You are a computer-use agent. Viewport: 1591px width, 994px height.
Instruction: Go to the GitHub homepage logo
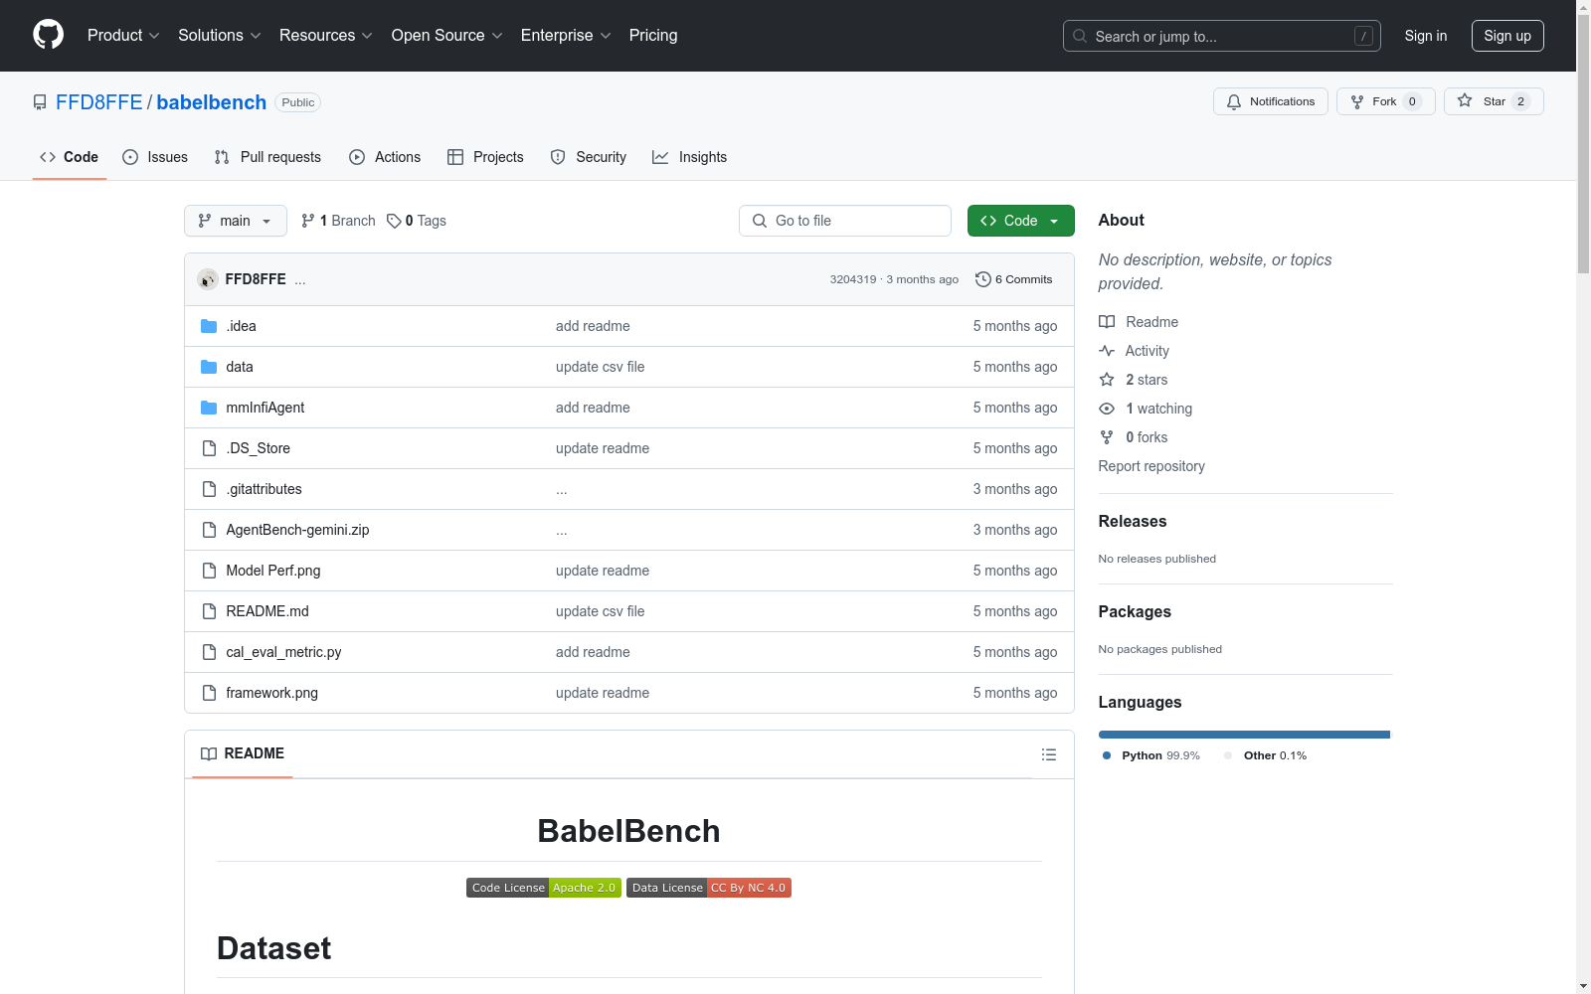(48, 35)
